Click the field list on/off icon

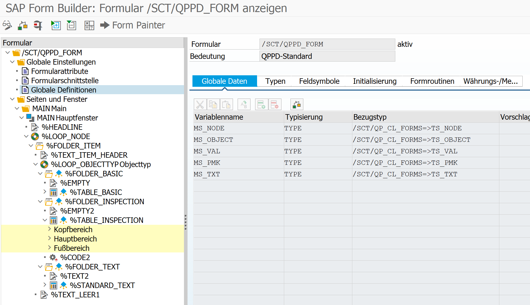pyautogui.click(x=89, y=25)
